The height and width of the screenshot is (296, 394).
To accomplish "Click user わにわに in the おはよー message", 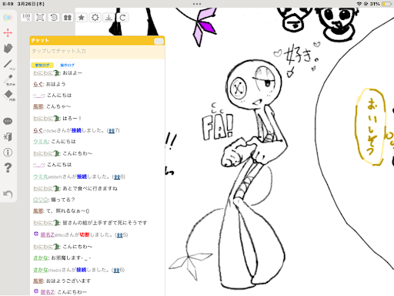I will (46, 73).
